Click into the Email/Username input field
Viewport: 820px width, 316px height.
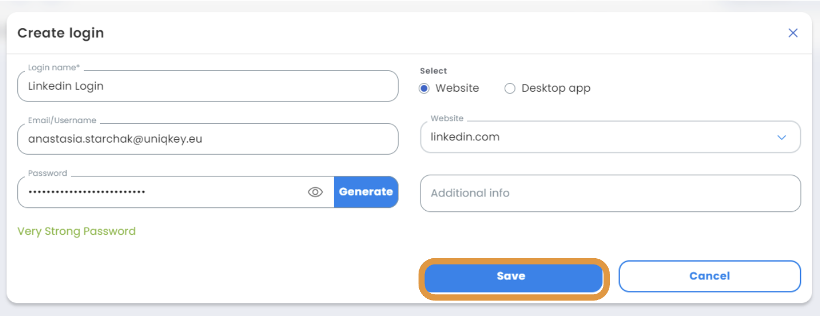208,139
